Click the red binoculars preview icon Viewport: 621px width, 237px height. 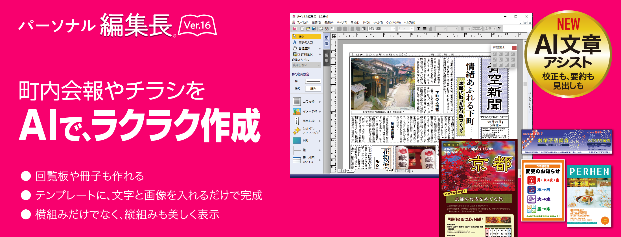(x=327, y=28)
